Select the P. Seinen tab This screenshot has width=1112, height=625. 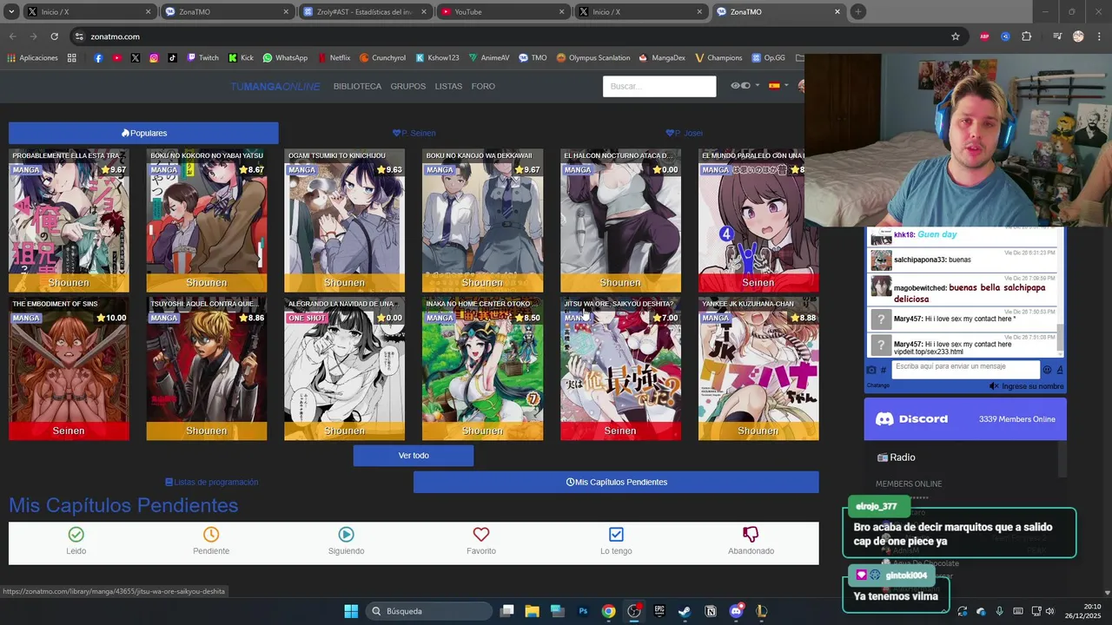[x=414, y=133]
